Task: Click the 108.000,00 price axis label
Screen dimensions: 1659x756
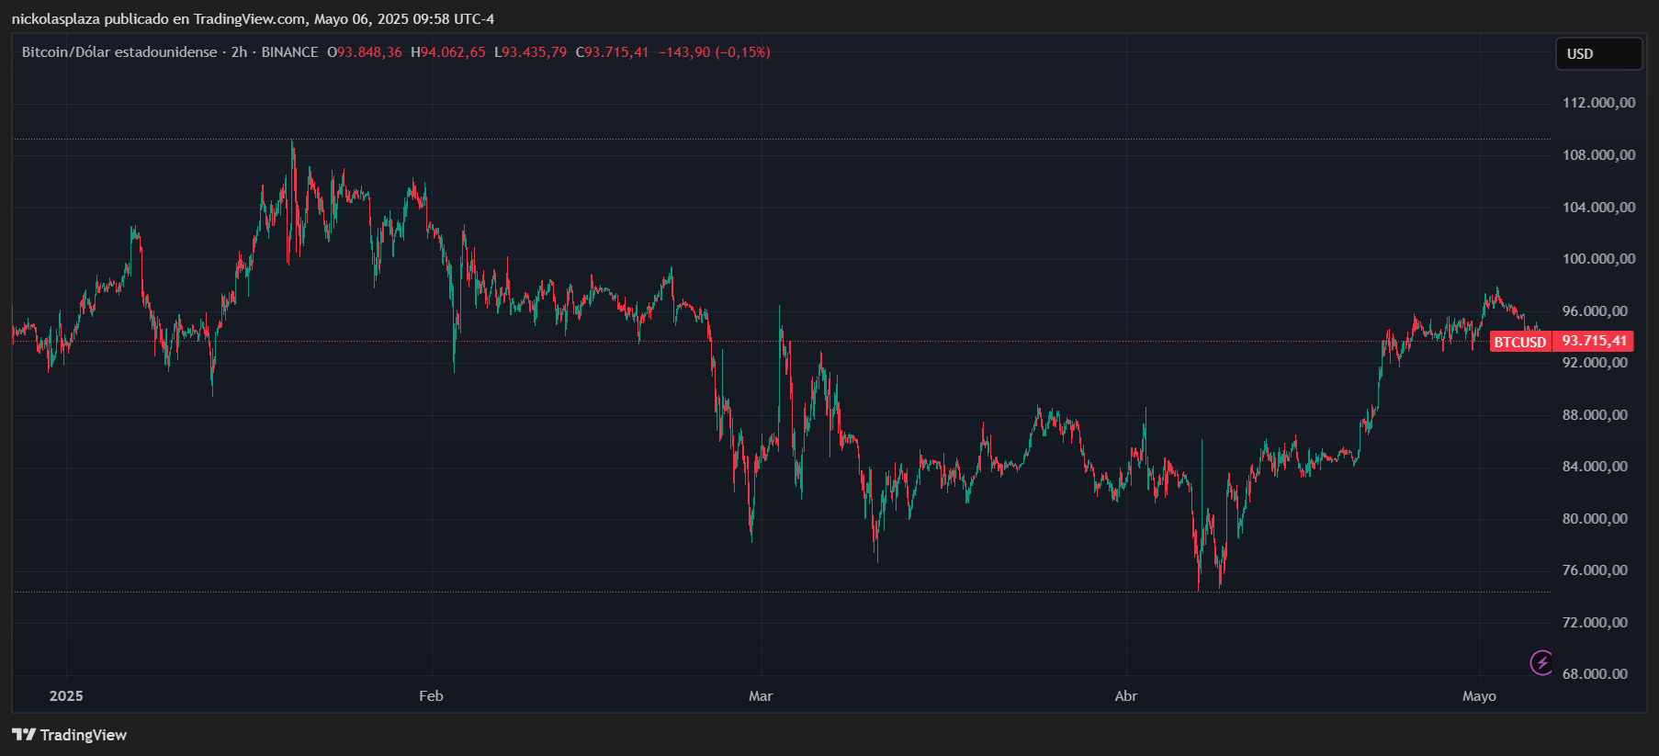Action: click(1598, 155)
